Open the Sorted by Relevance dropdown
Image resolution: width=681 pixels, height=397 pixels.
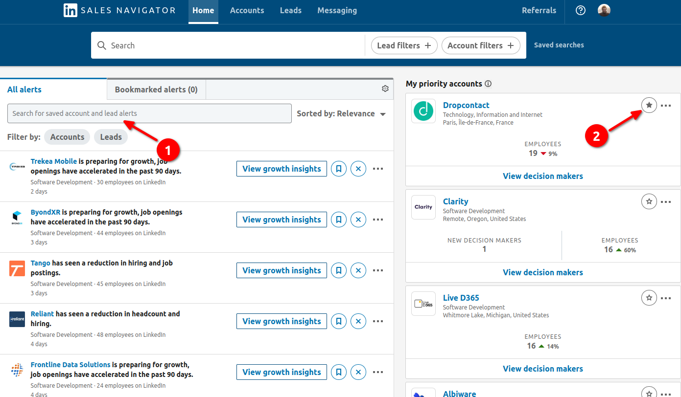coord(341,113)
